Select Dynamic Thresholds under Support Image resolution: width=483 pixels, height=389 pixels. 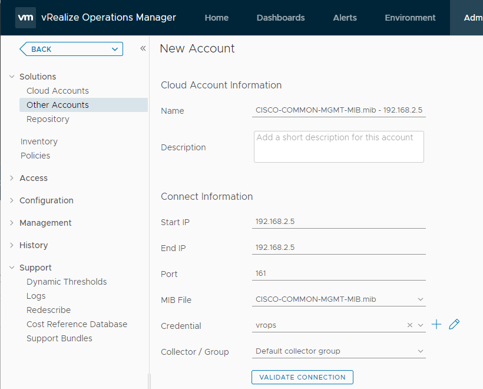pos(67,282)
